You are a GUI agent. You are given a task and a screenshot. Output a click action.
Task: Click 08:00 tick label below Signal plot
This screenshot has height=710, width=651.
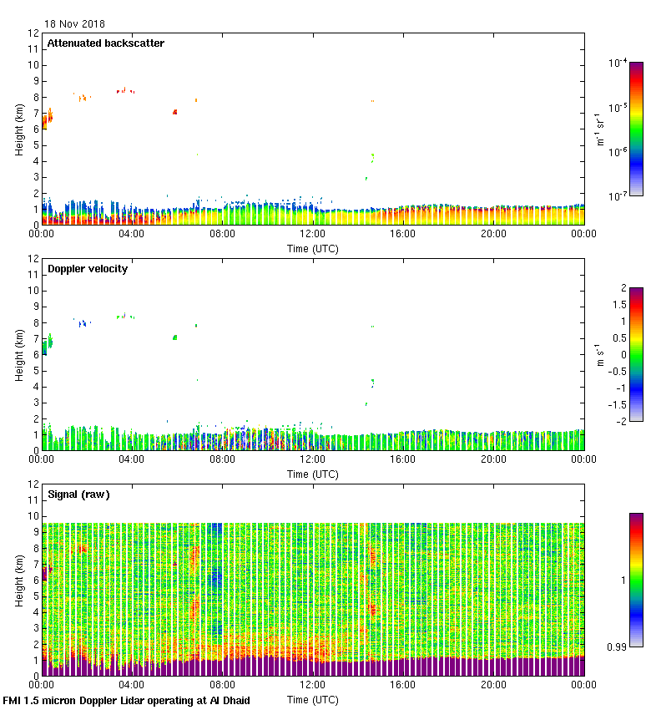tap(222, 686)
